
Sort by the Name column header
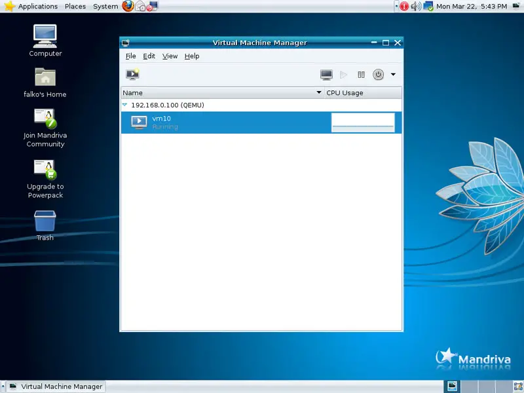pyautogui.click(x=223, y=93)
